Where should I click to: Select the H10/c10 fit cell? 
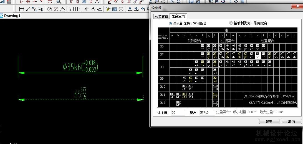185,88
